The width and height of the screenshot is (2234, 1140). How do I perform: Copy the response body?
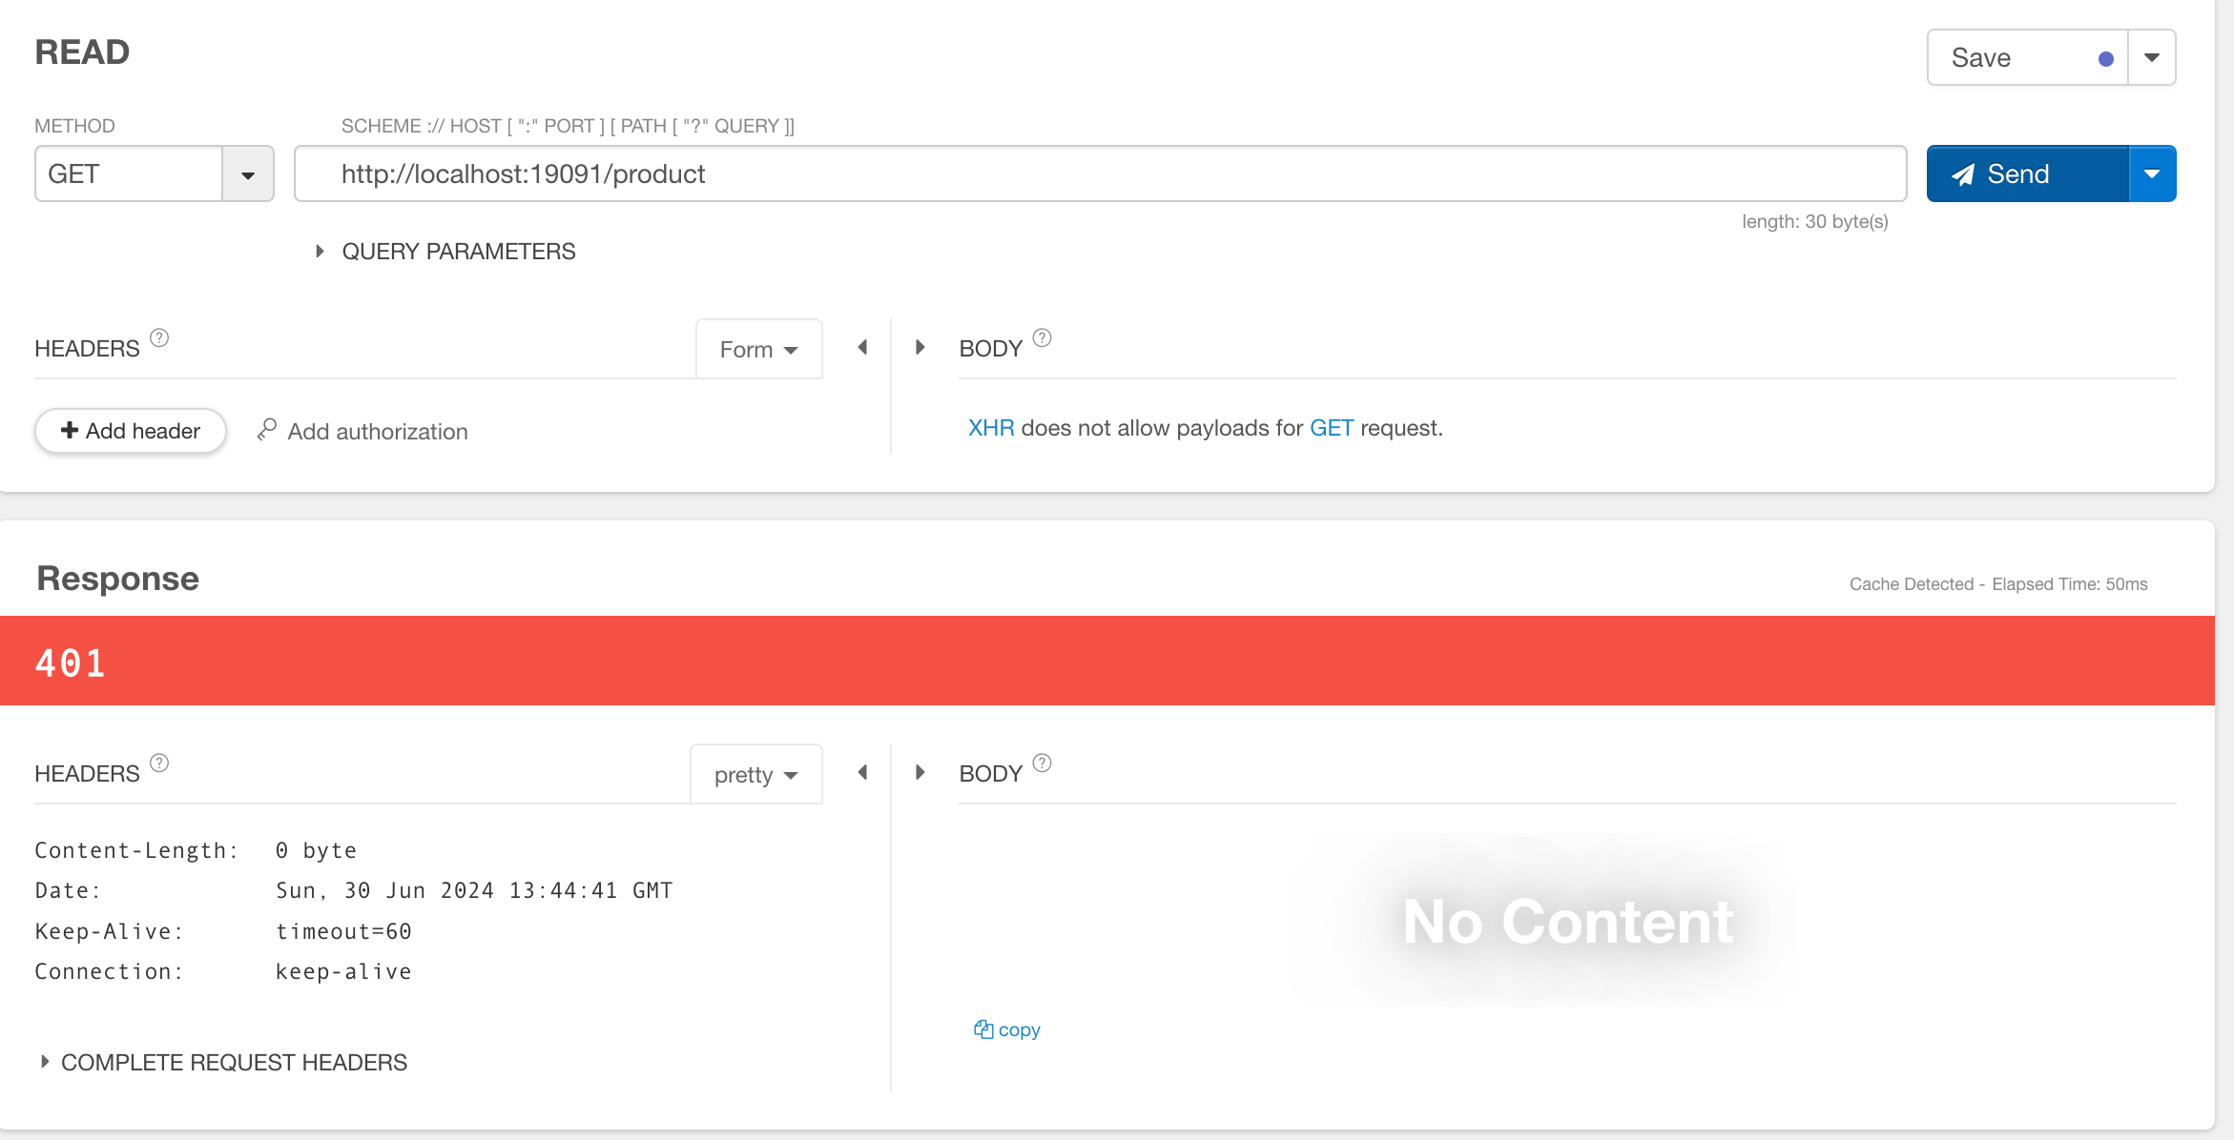1007,1030
